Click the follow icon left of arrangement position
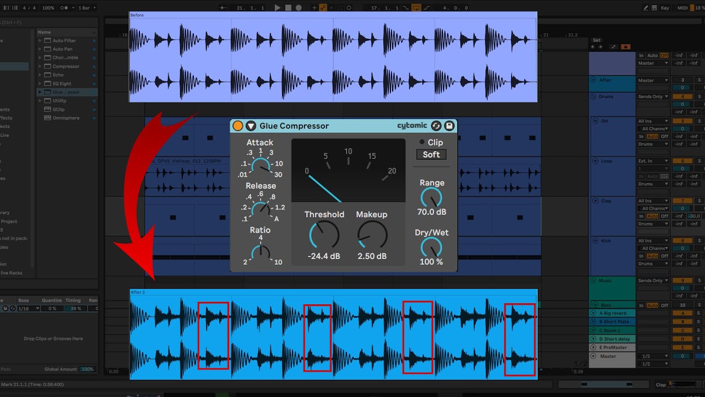 coord(223,8)
